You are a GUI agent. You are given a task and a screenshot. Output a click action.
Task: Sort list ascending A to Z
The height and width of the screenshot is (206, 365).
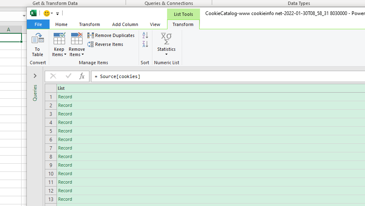[x=145, y=35]
